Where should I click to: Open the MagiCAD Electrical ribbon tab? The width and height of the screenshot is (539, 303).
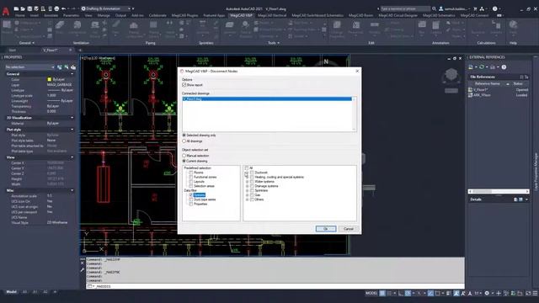(272, 15)
